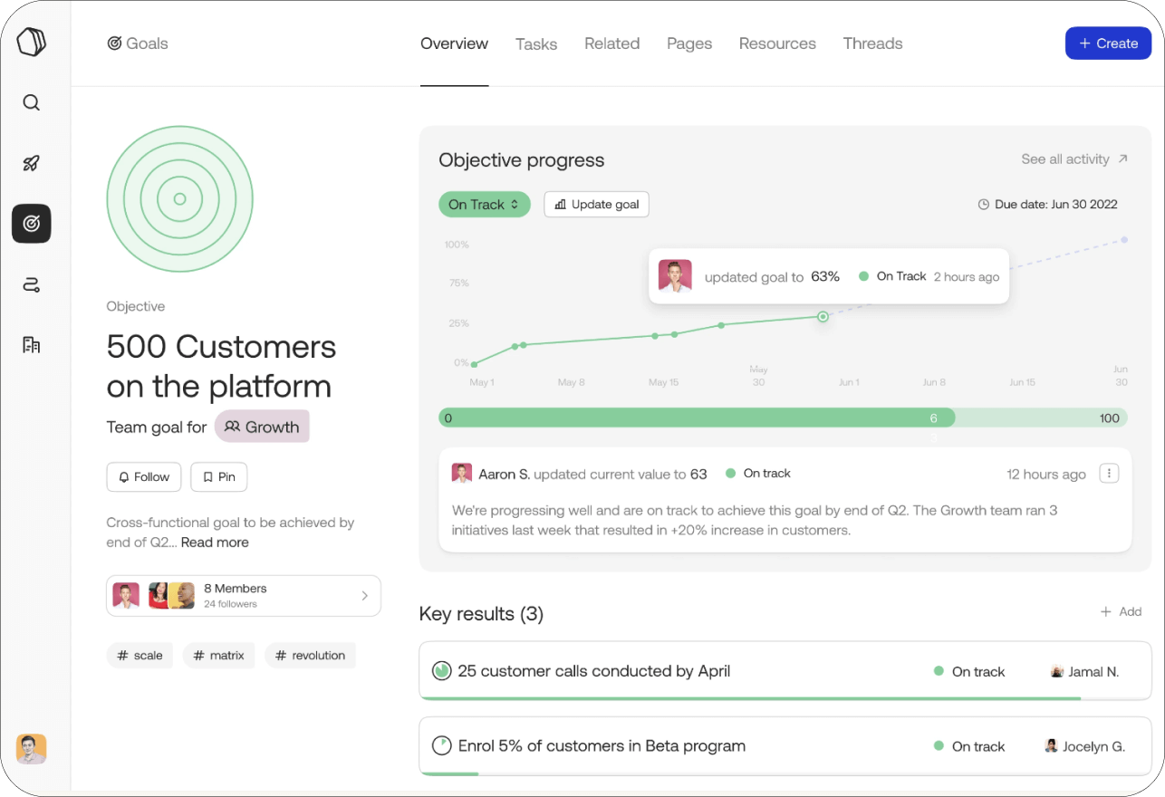Click the app logo at top left
Viewport: 1165px width, 797px height.
pyautogui.click(x=31, y=43)
